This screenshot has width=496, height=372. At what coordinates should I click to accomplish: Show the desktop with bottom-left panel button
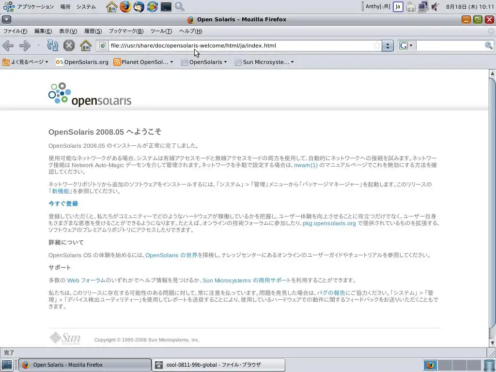[7, 365]
